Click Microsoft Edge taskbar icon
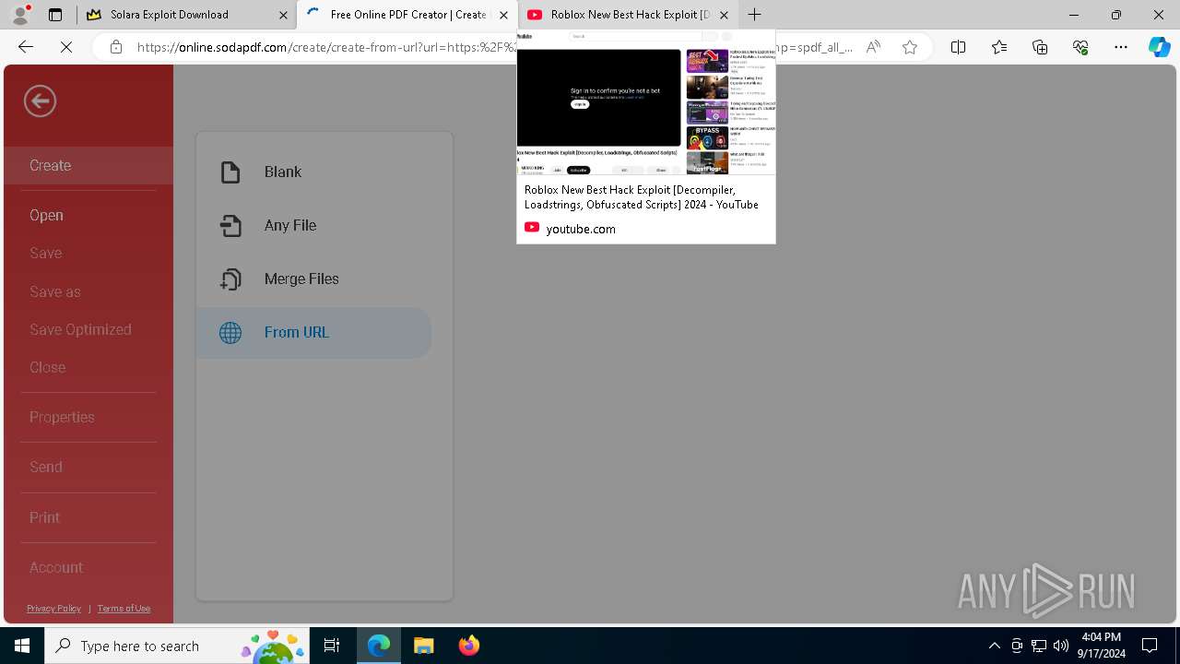The width and height of the screenshot is (1180, 664). tap(379, 646)
